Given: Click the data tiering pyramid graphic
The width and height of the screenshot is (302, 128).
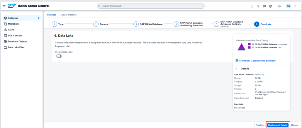Looking at the screenshot, I should (x=242, y=47).
